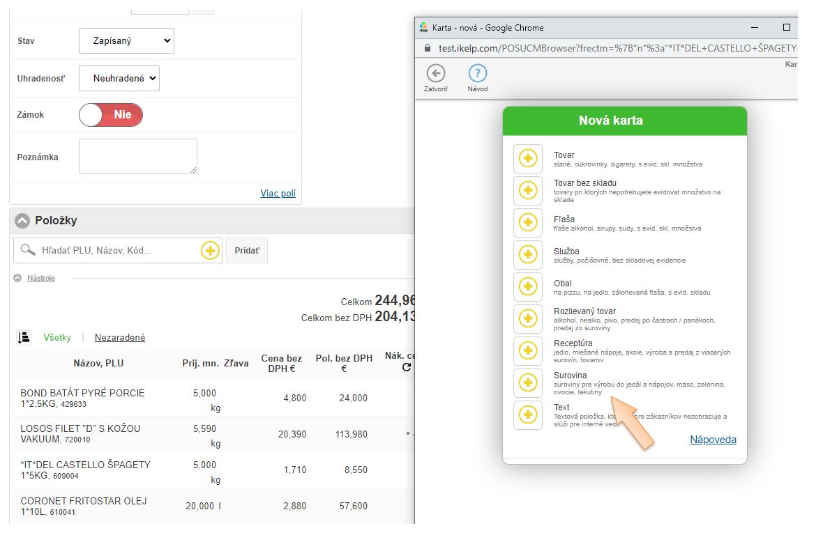
Task: Collapse the Položky section
Action: (22, 221)
